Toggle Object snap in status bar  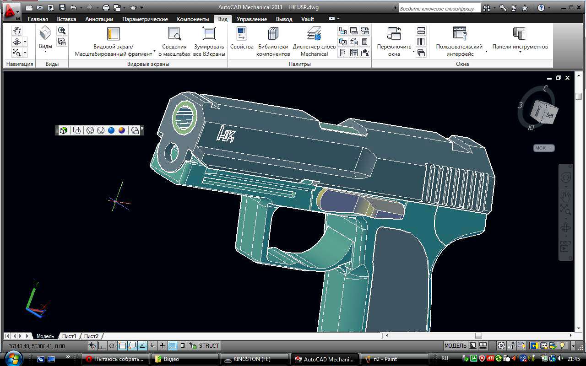click(x=122, y=346)
